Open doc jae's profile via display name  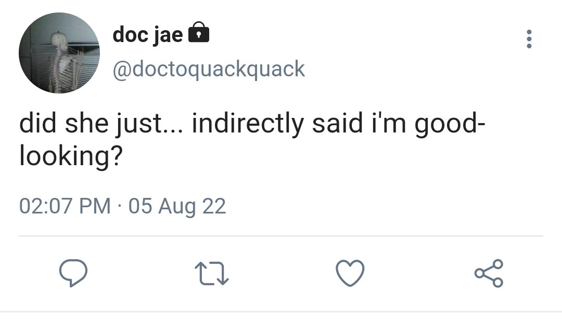(148, 35)
